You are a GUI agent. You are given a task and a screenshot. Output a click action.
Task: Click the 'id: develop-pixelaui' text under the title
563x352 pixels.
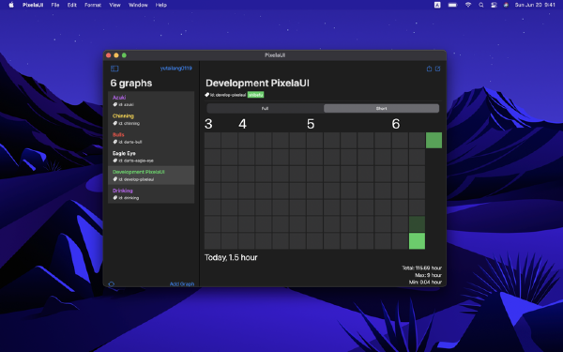[x=228, y=95]
